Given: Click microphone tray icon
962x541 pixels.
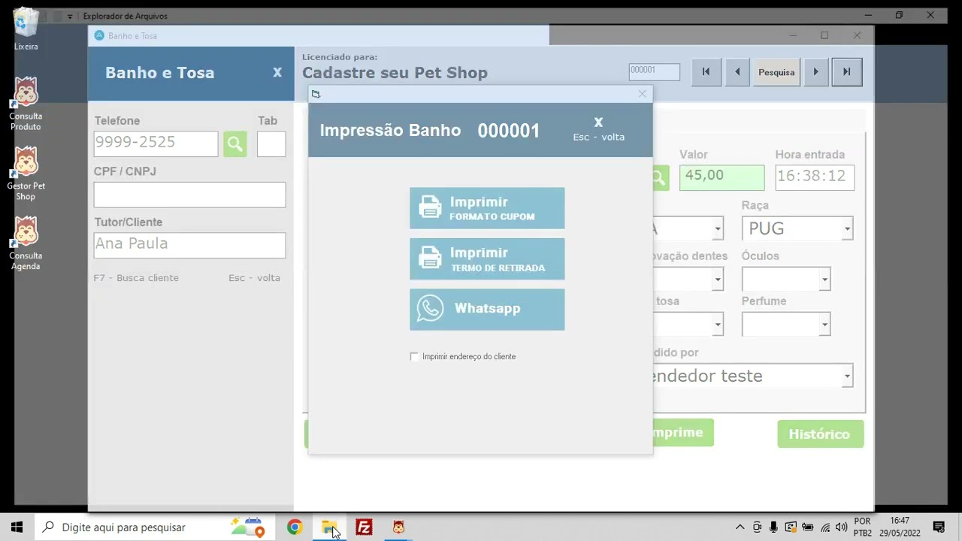Looking at the screenshot, I should (774, 527).
